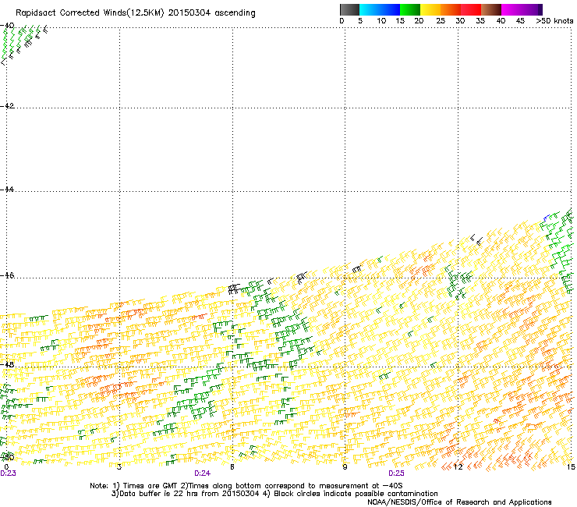Click the title text 'Rapidscat Corrected Winds(12.5KM)'
The image size is (577, 507).
click(90, 13)
